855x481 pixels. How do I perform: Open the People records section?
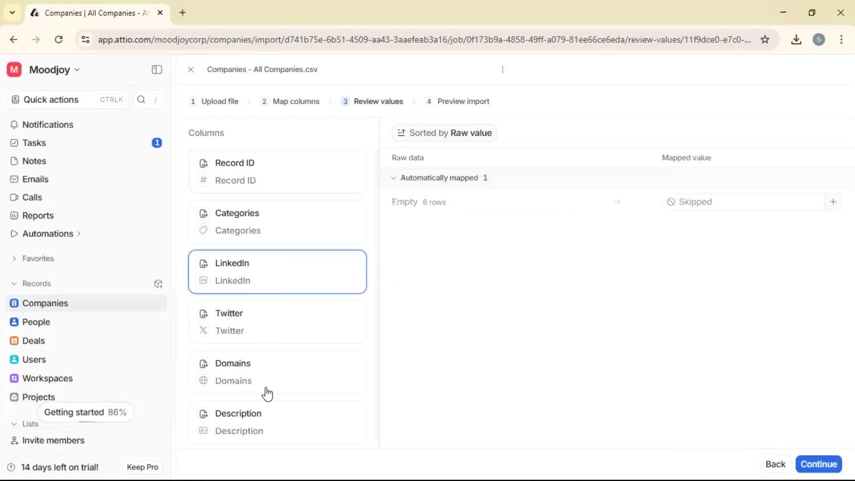pyautogui.click(x=36, y=322)
